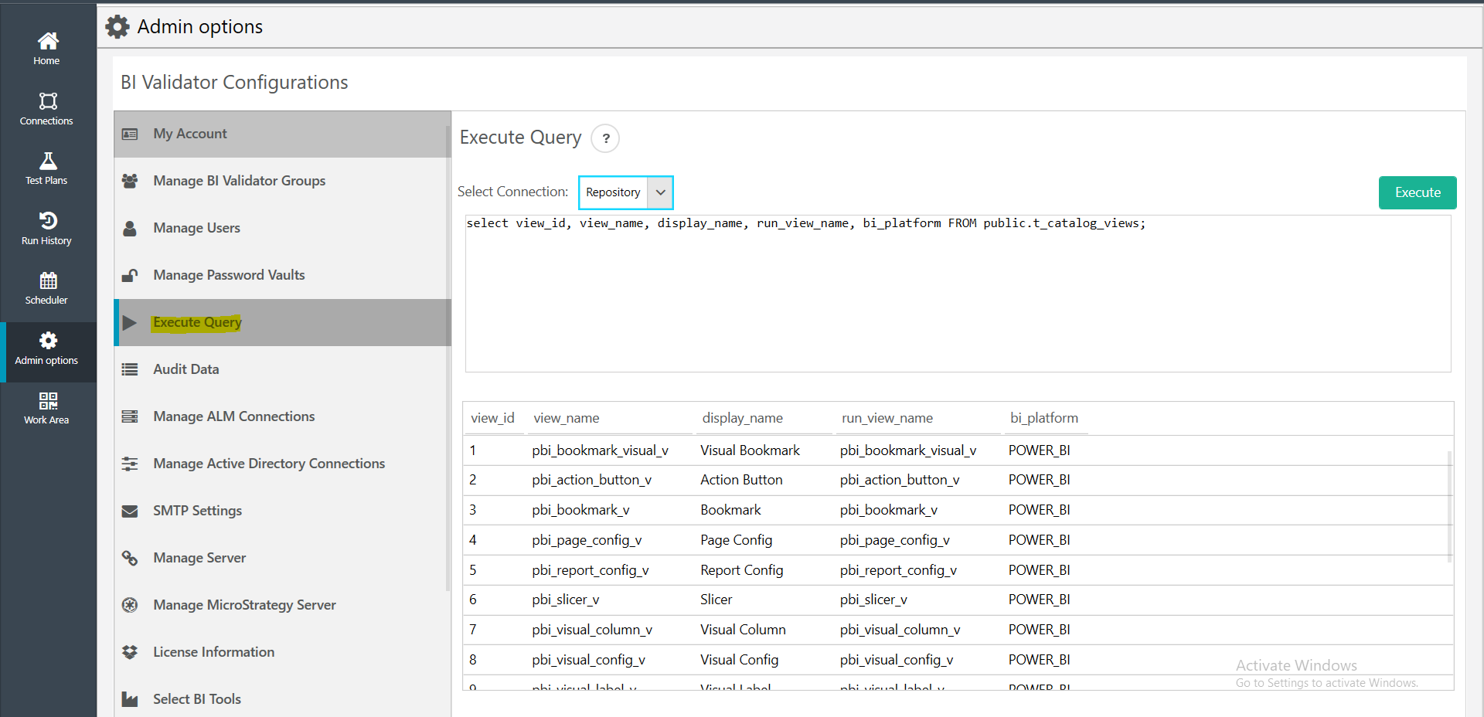Open the Select Connection Repository dropdown
Screen dimensions: 1484x717
tap(626, 192)
